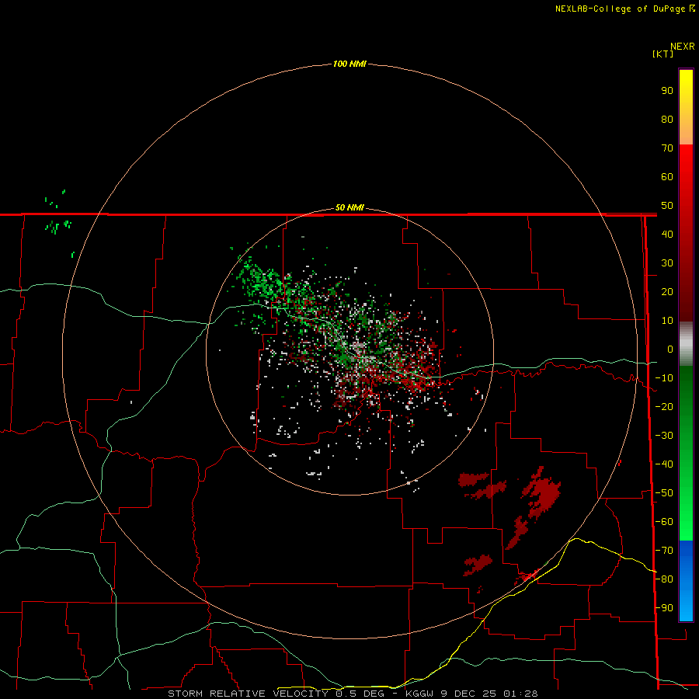
Task: Click the Storm Relative Velocity caption text
Action: click(353, 694)
